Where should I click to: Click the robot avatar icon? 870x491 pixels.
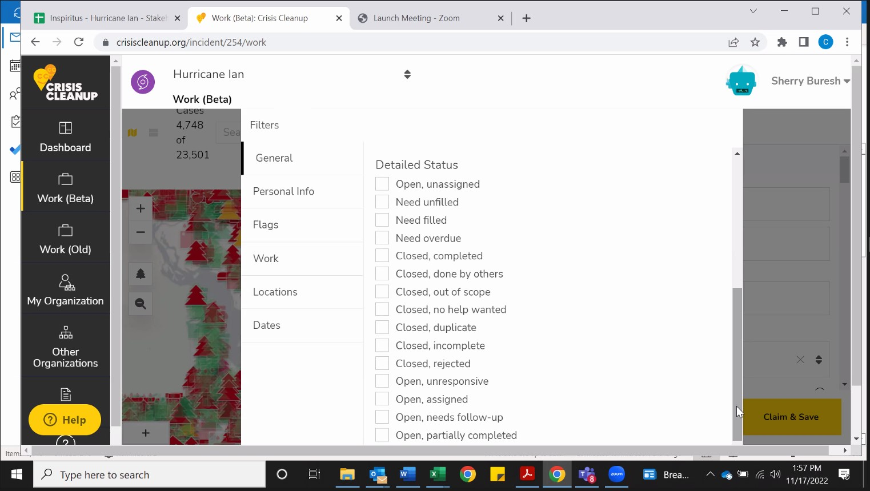(x=741, y=81)
